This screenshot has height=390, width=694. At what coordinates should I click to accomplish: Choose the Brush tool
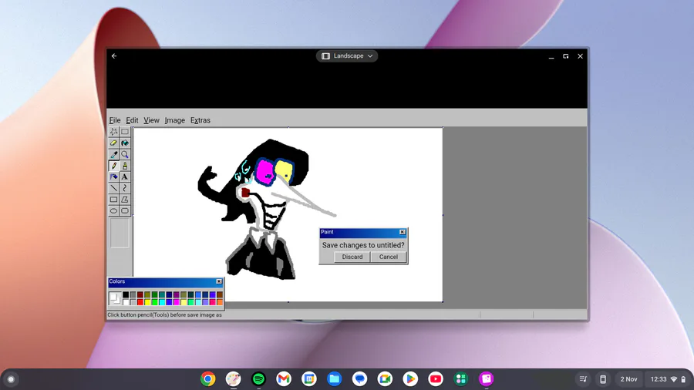125,166
